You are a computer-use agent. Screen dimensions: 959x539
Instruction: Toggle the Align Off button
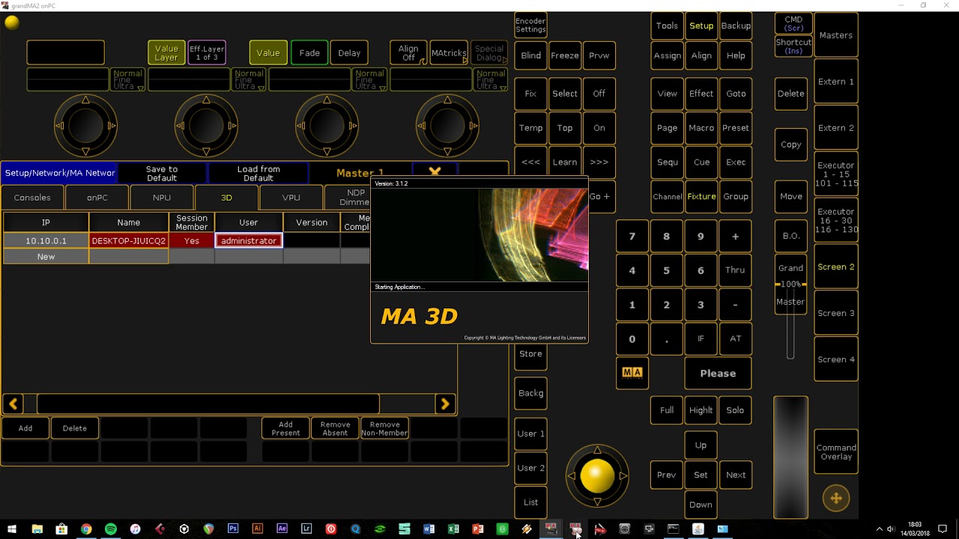(408, 53)
